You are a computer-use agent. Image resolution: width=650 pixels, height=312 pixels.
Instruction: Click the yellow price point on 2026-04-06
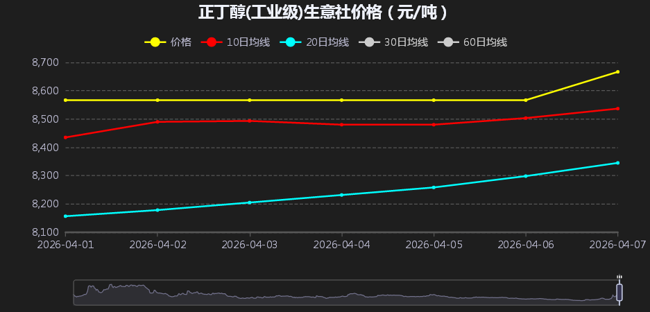[x=526, y=100]
